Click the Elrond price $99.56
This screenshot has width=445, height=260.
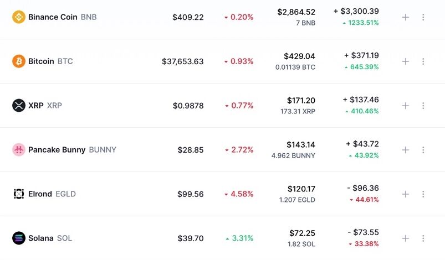(x=191, y=194)
